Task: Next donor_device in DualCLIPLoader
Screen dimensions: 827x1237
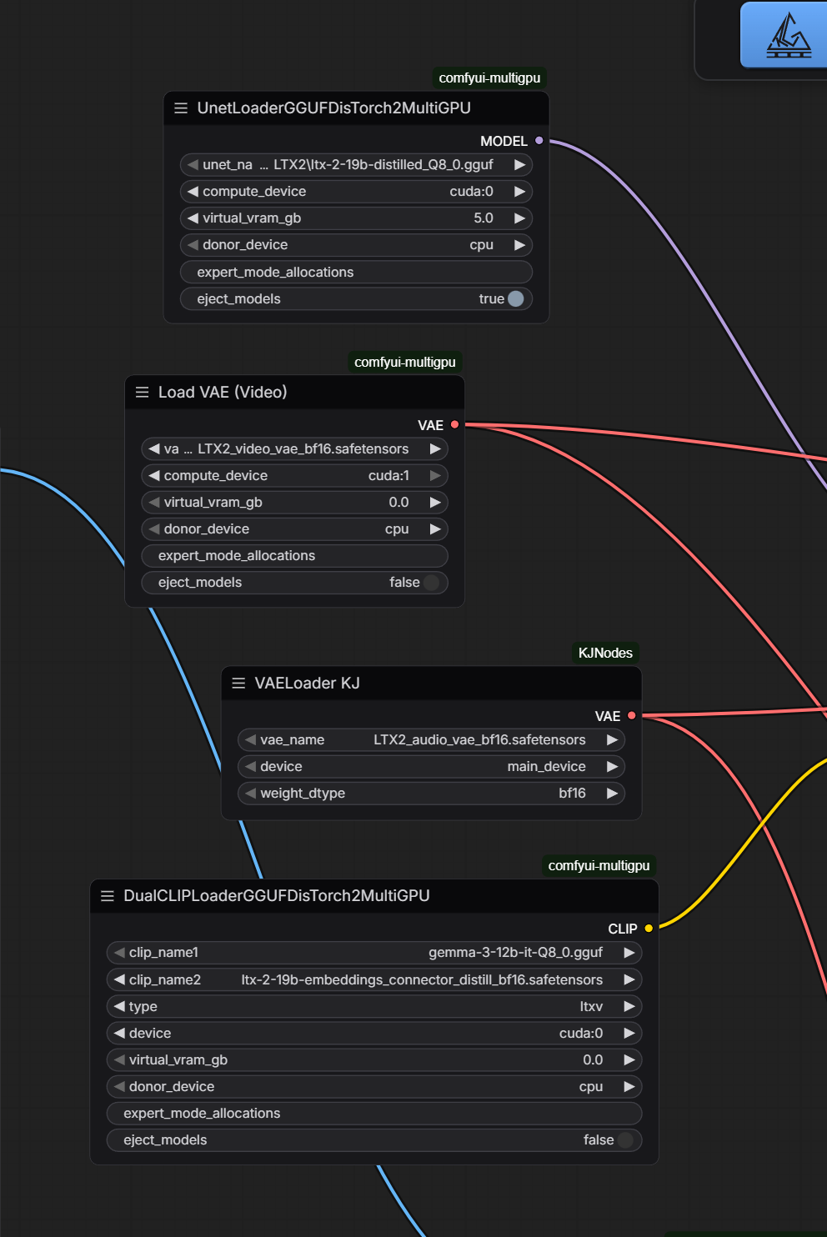Action: pyautogui.click(x=629, y=1087)
